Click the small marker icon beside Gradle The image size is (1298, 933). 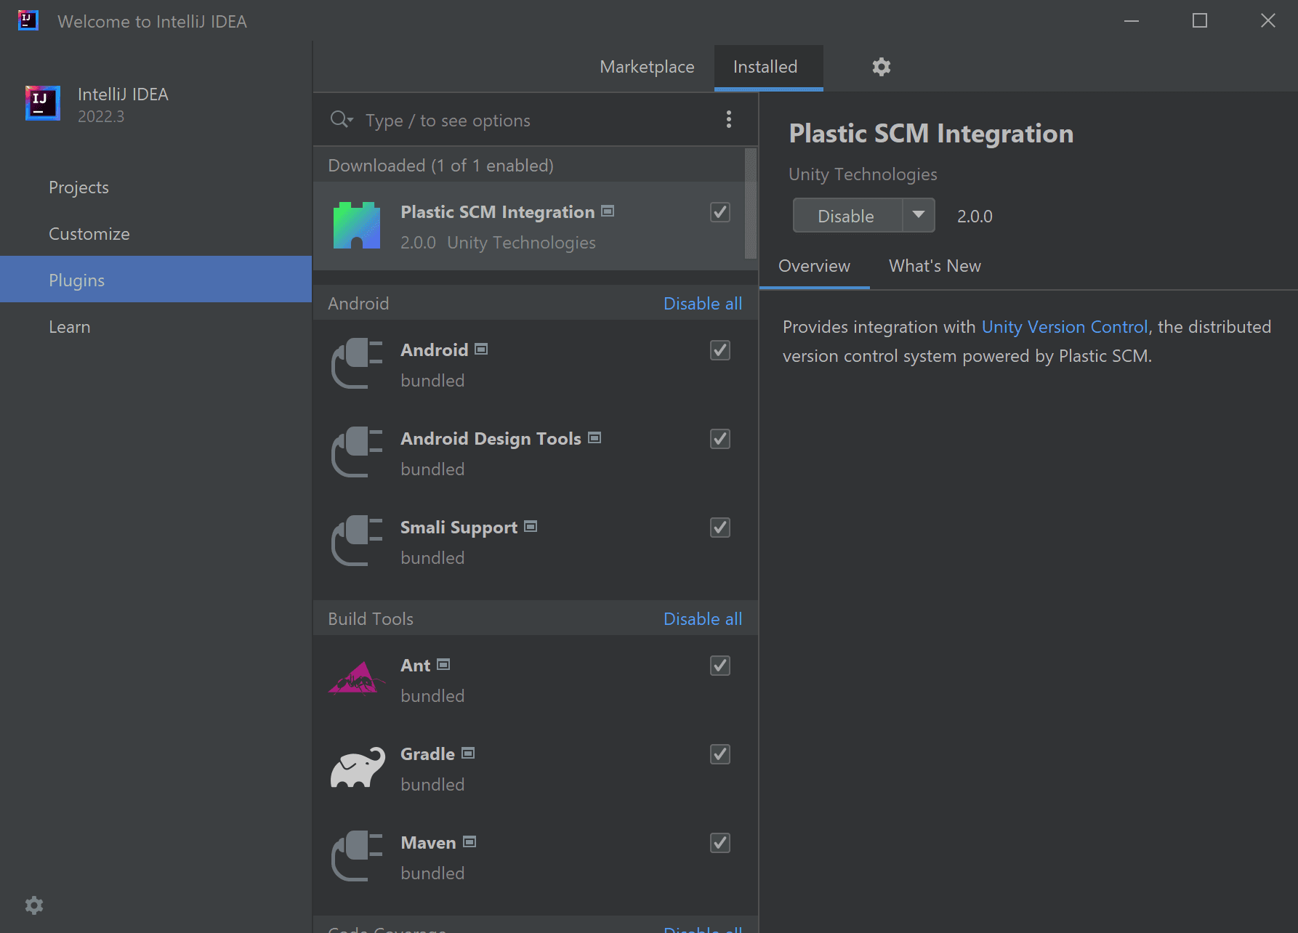(x=468, y=754)
